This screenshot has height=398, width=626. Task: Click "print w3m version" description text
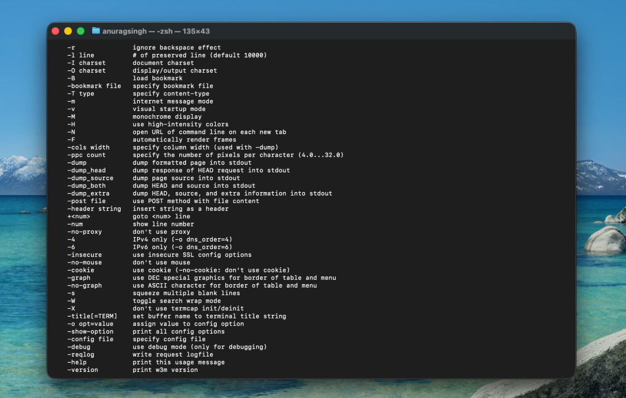click(165, 370)
